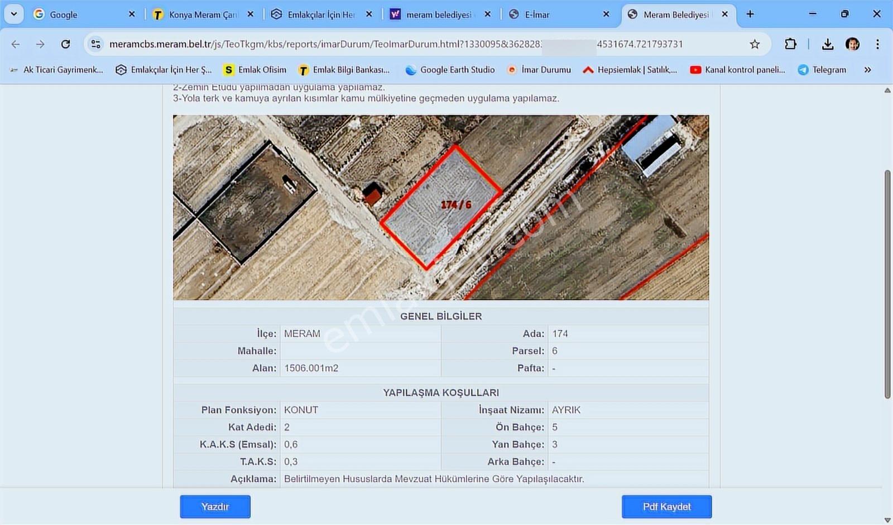Select the Alan value 1506.001m2
Image resolution: width=893 pixels, height=525 pixels.
311,368
